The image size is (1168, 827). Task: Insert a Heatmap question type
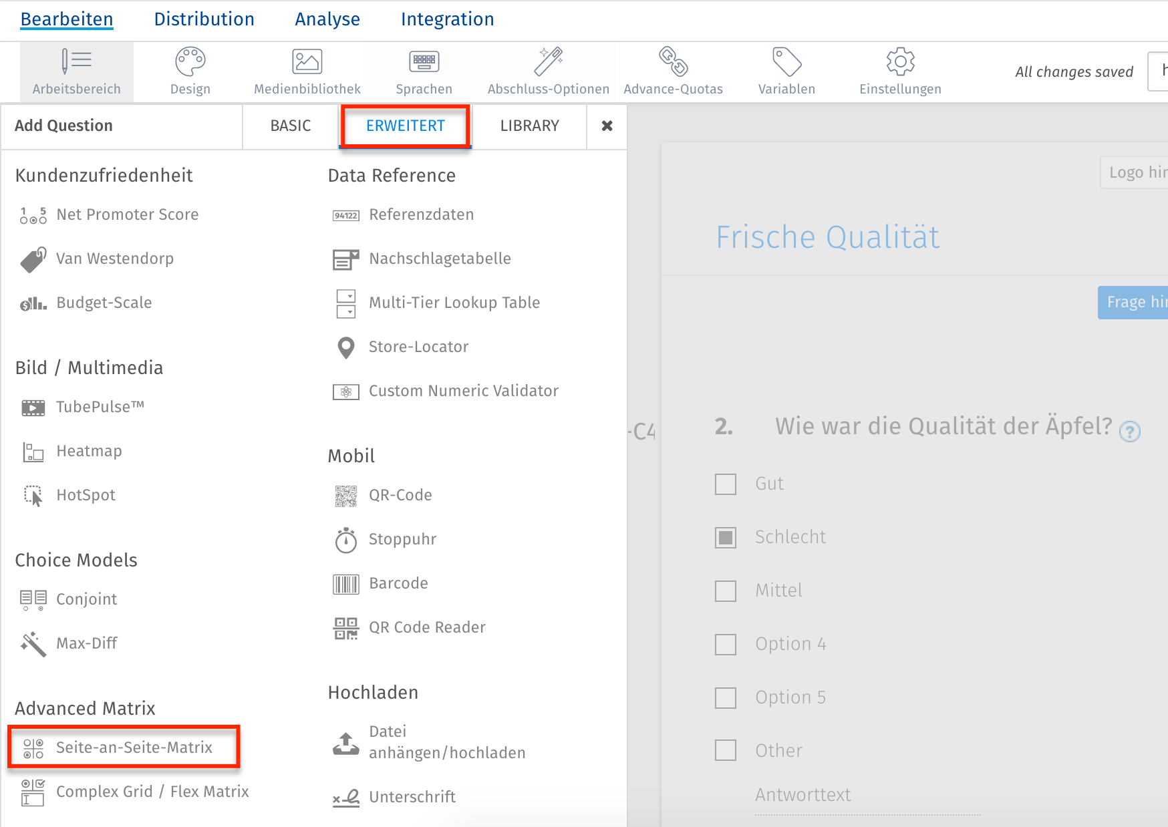coord(89,450)
